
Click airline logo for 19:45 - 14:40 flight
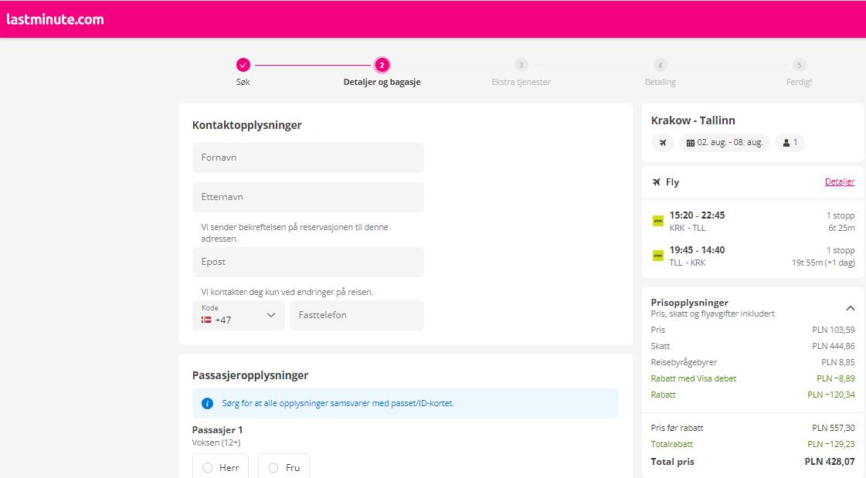[x=657, y=256]
